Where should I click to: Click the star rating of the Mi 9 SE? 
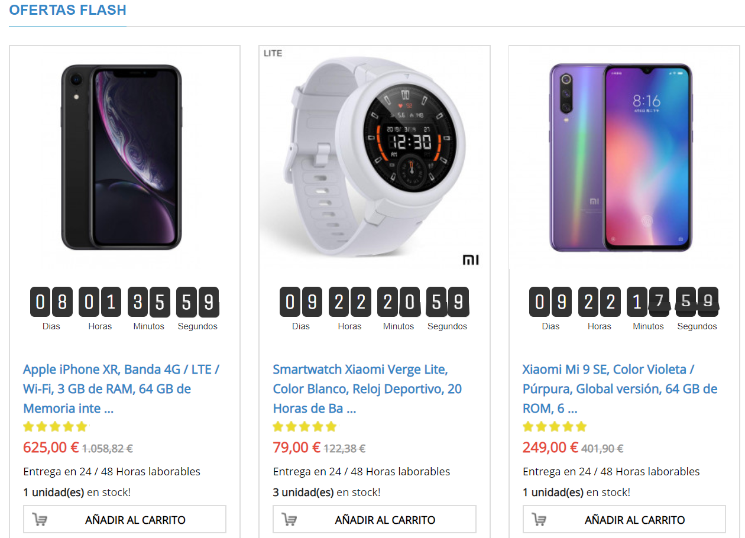tap(555, 427)
